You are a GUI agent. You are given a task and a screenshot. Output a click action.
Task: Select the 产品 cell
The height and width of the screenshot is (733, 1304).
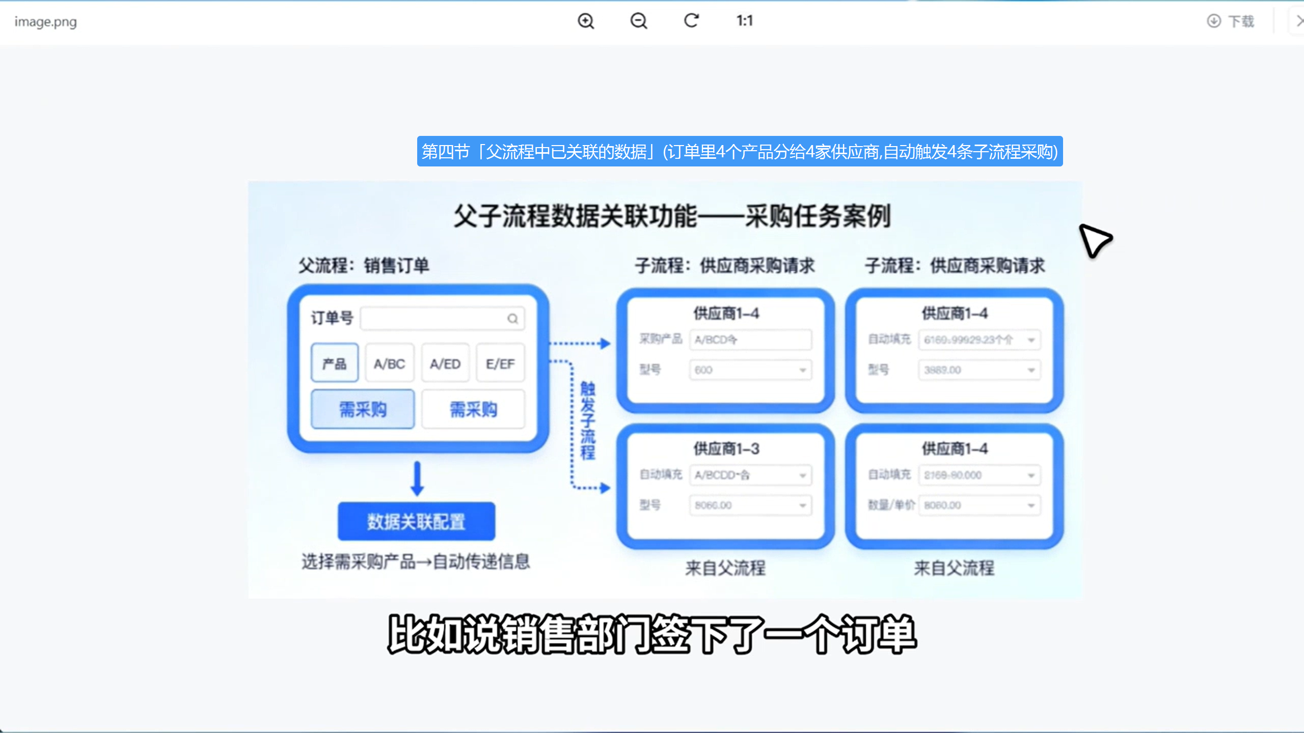click(x=335, y=363)
